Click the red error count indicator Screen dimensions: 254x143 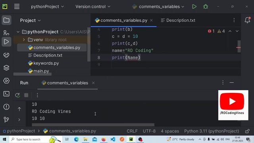point(211,31)
